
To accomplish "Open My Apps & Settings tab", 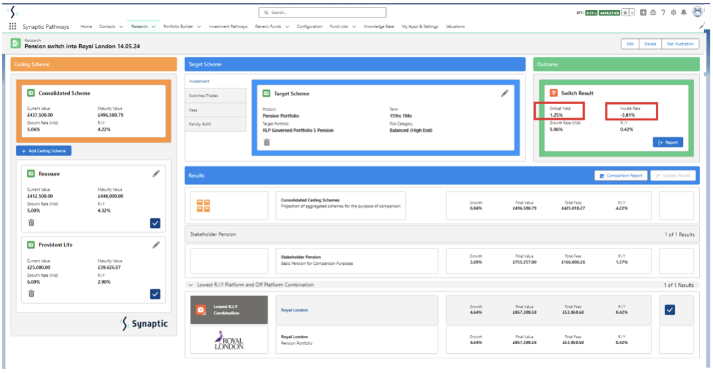I will point(420,27).
